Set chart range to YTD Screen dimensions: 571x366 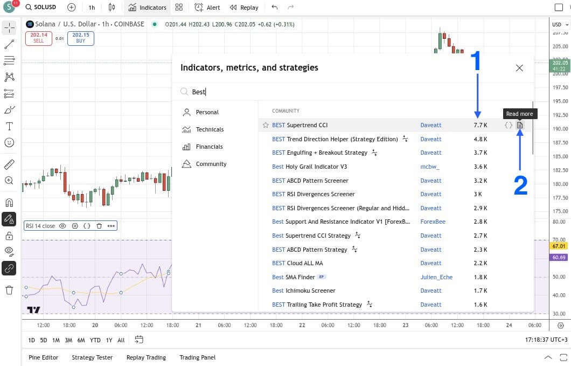tap(95, 340)
